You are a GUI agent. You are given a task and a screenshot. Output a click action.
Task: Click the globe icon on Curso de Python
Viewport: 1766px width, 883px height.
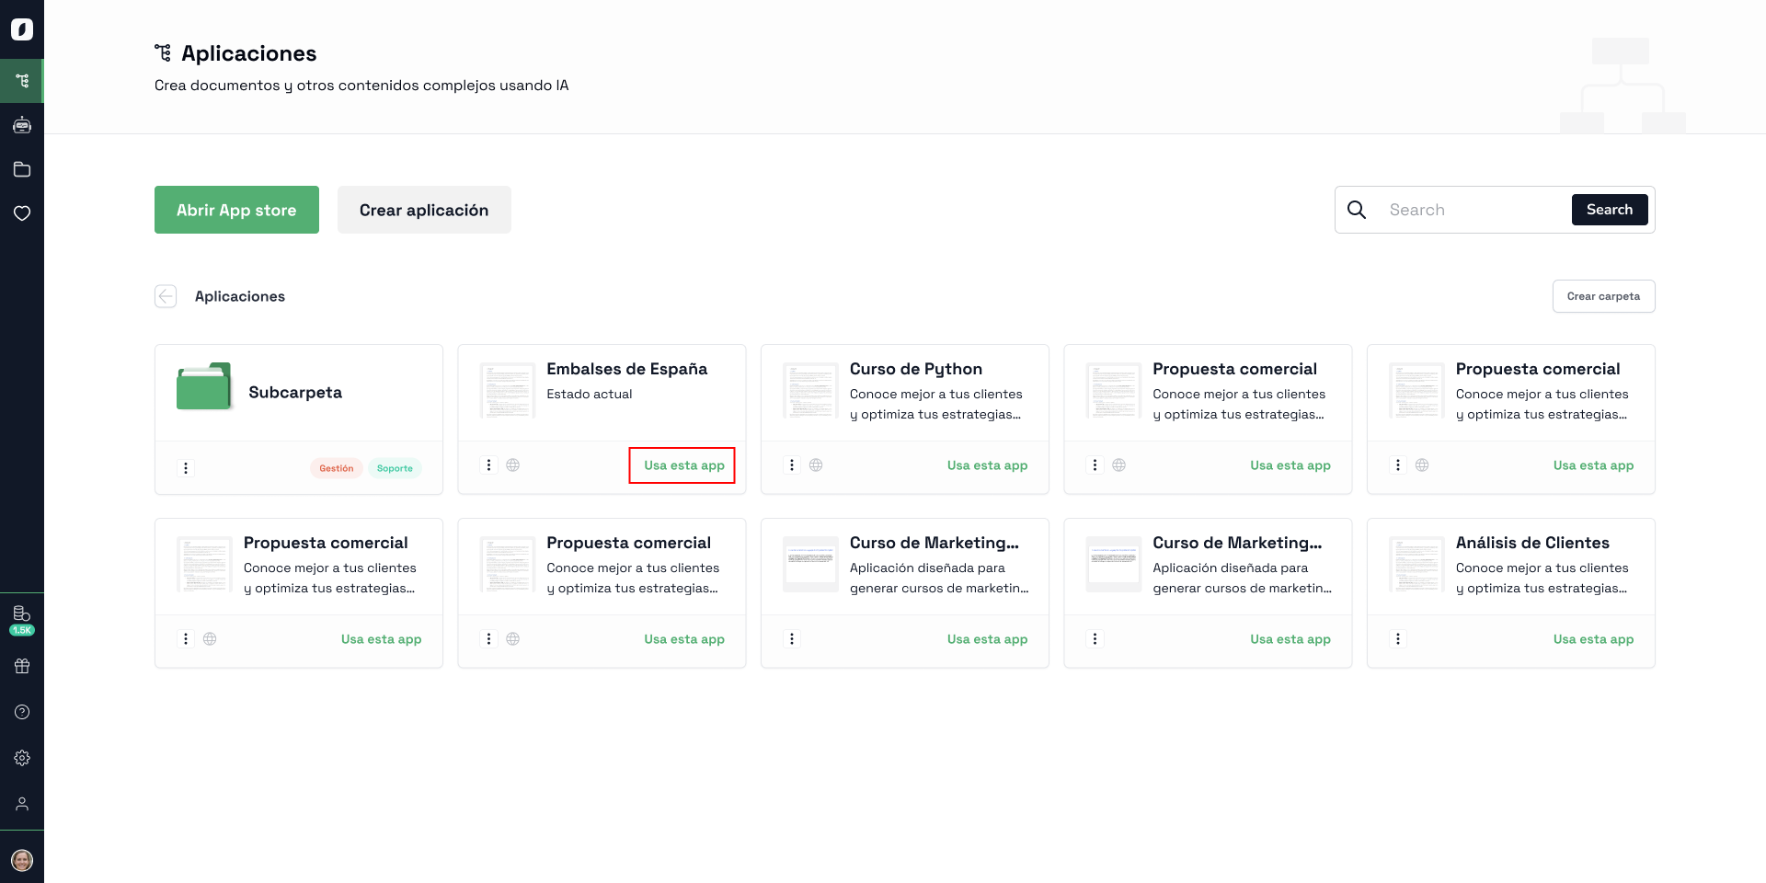point(816,465)
